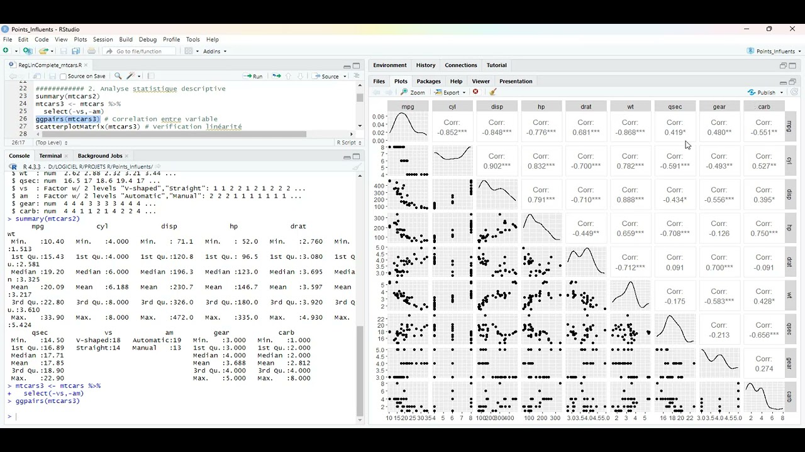Clear all plots with the broom icon
This screenshot has height=452, width=805.
point(493,92)
